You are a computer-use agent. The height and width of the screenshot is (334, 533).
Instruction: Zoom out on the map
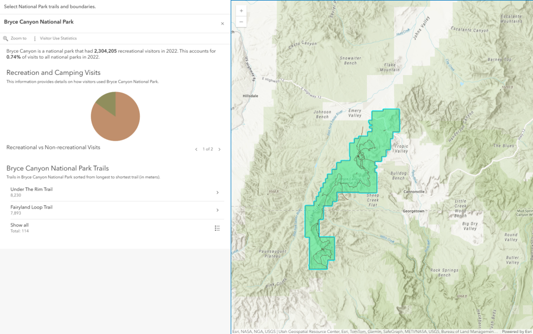241,22
